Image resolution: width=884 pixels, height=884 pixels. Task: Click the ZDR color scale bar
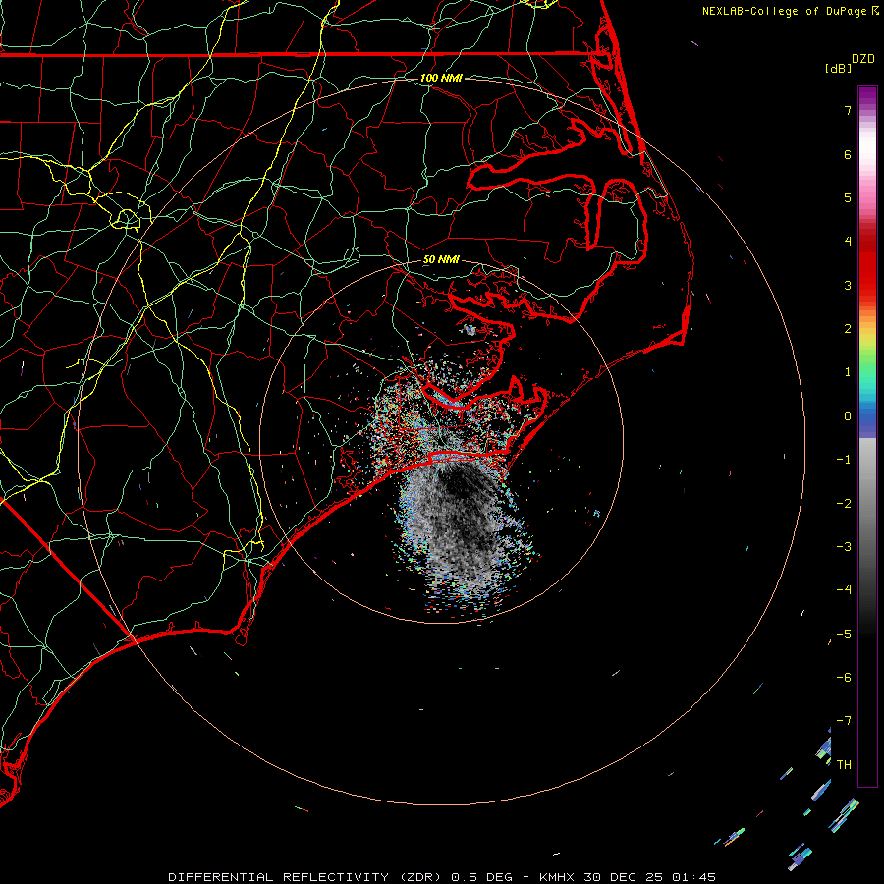click(x=867, y=436)
